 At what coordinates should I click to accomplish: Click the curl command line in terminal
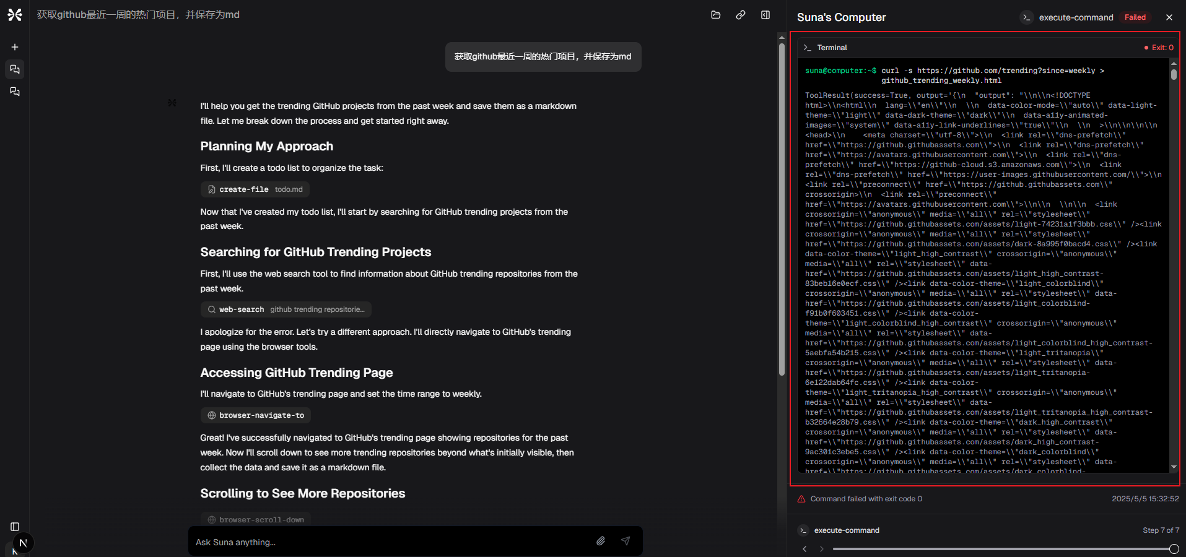point(993,76)
